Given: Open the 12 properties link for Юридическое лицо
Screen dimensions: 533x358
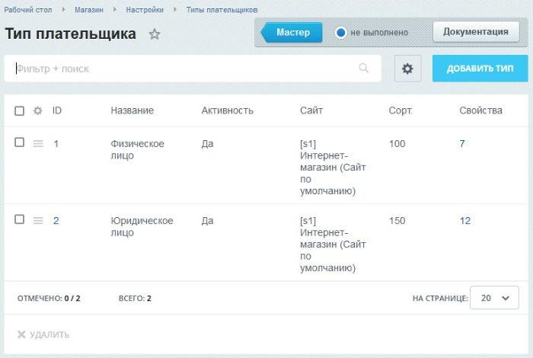Looking at the screenshot, I should tap(465, 221).
